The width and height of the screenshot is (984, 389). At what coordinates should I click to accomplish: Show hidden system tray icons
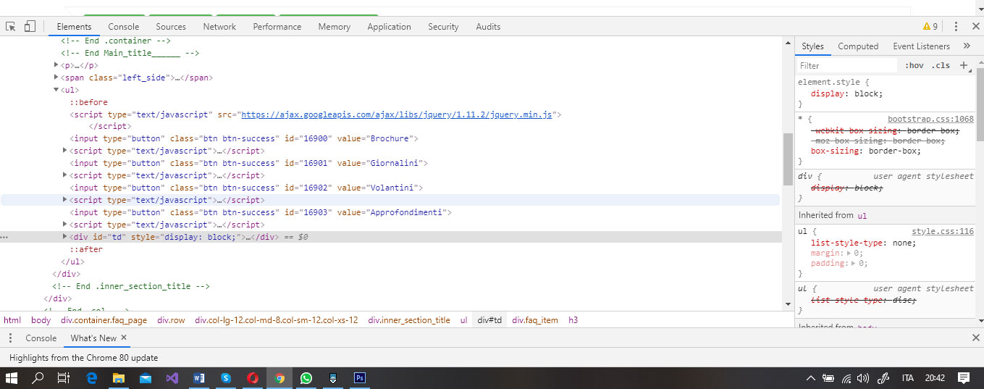point(810,377)
